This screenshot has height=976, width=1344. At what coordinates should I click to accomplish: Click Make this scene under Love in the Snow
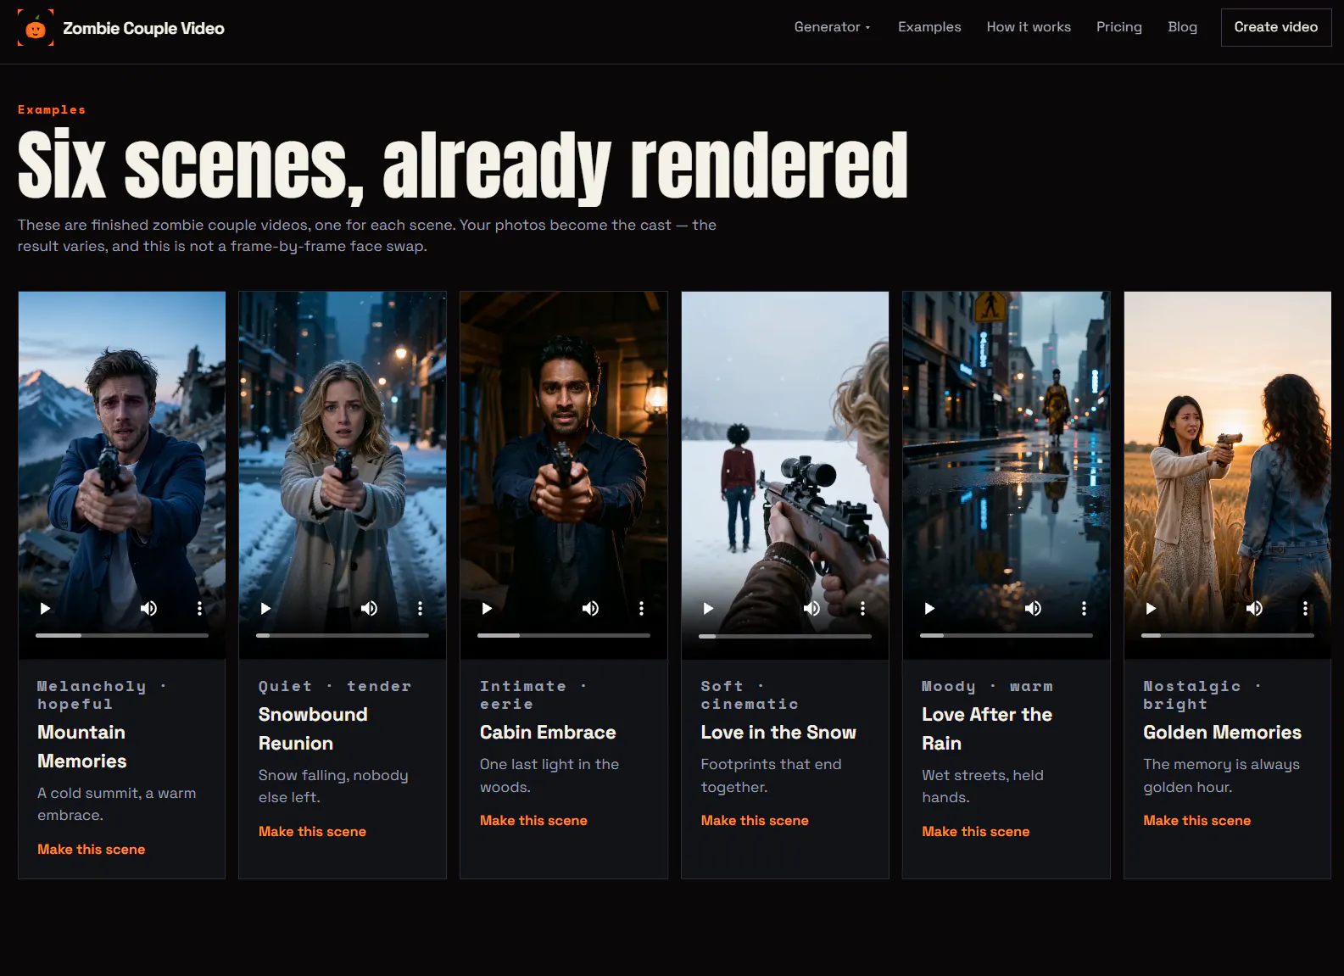pos(755,820)
